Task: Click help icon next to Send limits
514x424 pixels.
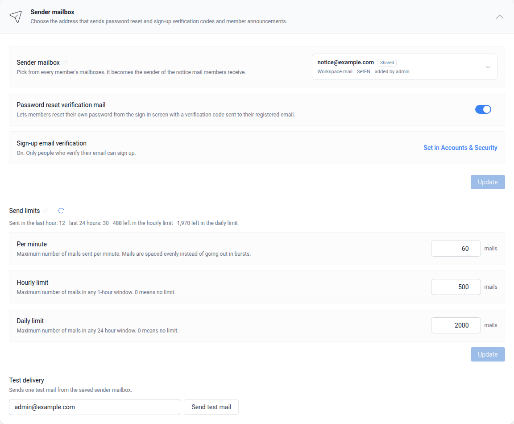Action: click(x=46, y=211)
